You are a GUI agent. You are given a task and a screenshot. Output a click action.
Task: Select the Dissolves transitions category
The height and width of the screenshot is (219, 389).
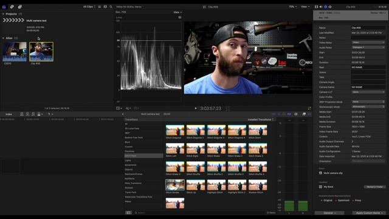tap(143, 151)
